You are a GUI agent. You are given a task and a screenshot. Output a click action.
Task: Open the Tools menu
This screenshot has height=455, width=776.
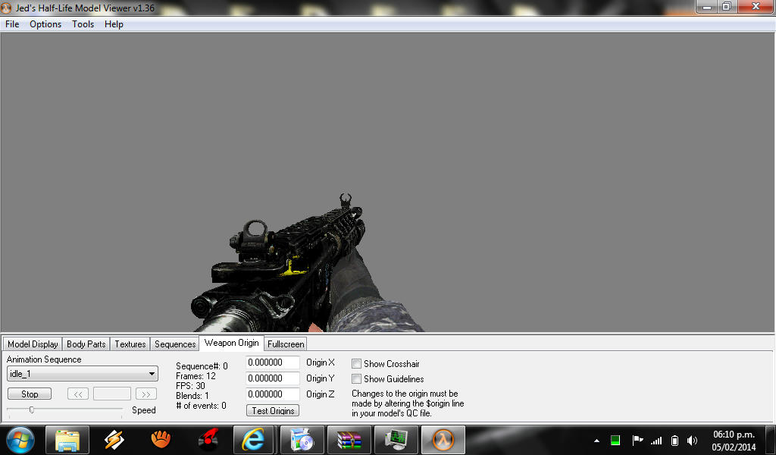(83, 24)
